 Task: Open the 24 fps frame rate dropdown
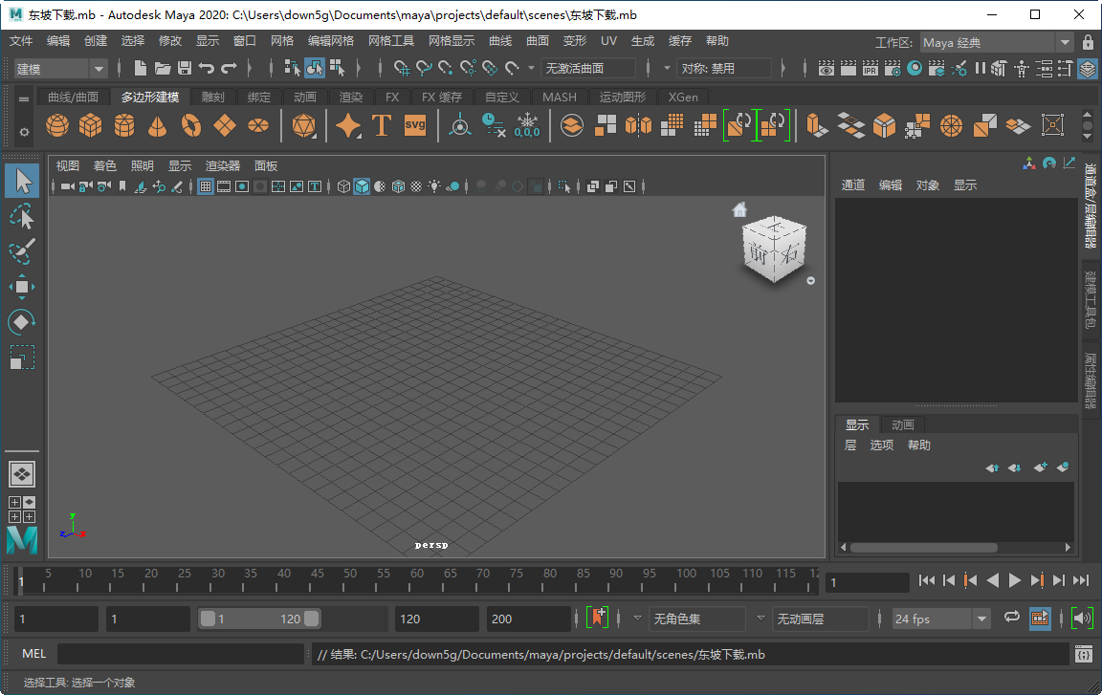pyautogui.click(x=940, y=618)
